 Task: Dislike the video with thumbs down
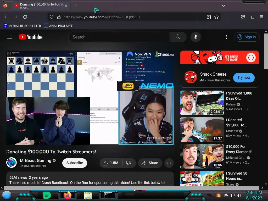(129, 163)
